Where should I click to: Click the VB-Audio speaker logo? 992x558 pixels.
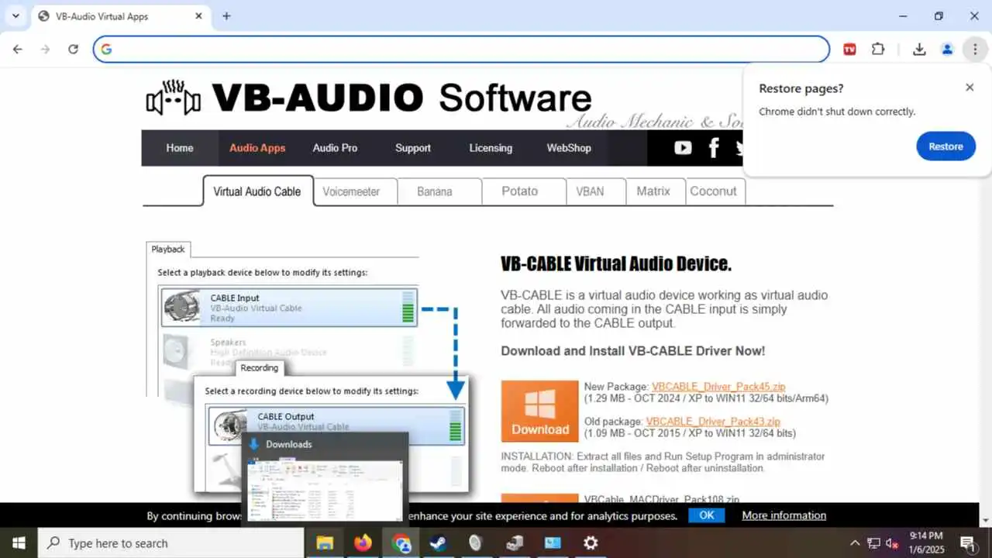tap(174, 98)
